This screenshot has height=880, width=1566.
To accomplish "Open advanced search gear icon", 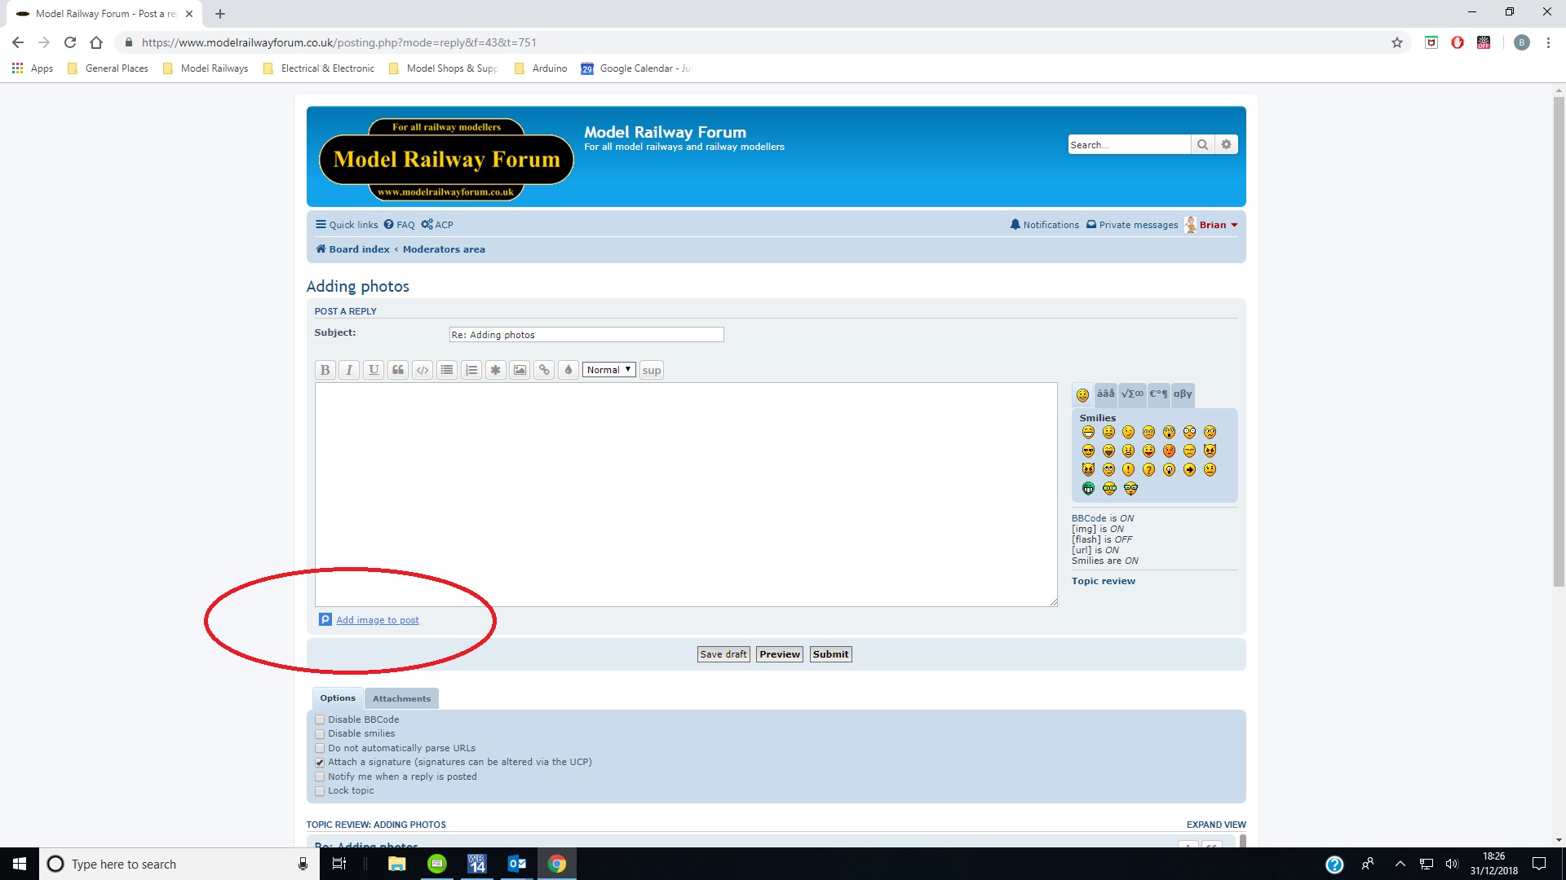I will tap(1226, 144).
